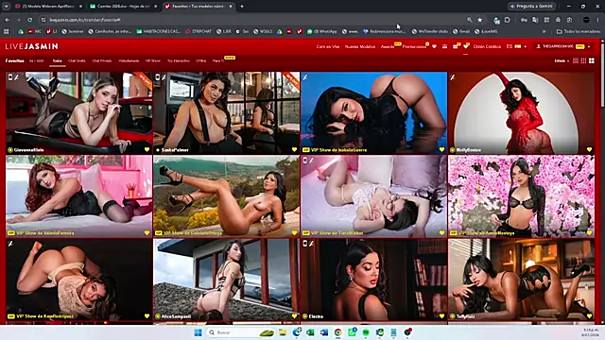
Task: Click the mobile icon on Electra card
Action: 305,244
